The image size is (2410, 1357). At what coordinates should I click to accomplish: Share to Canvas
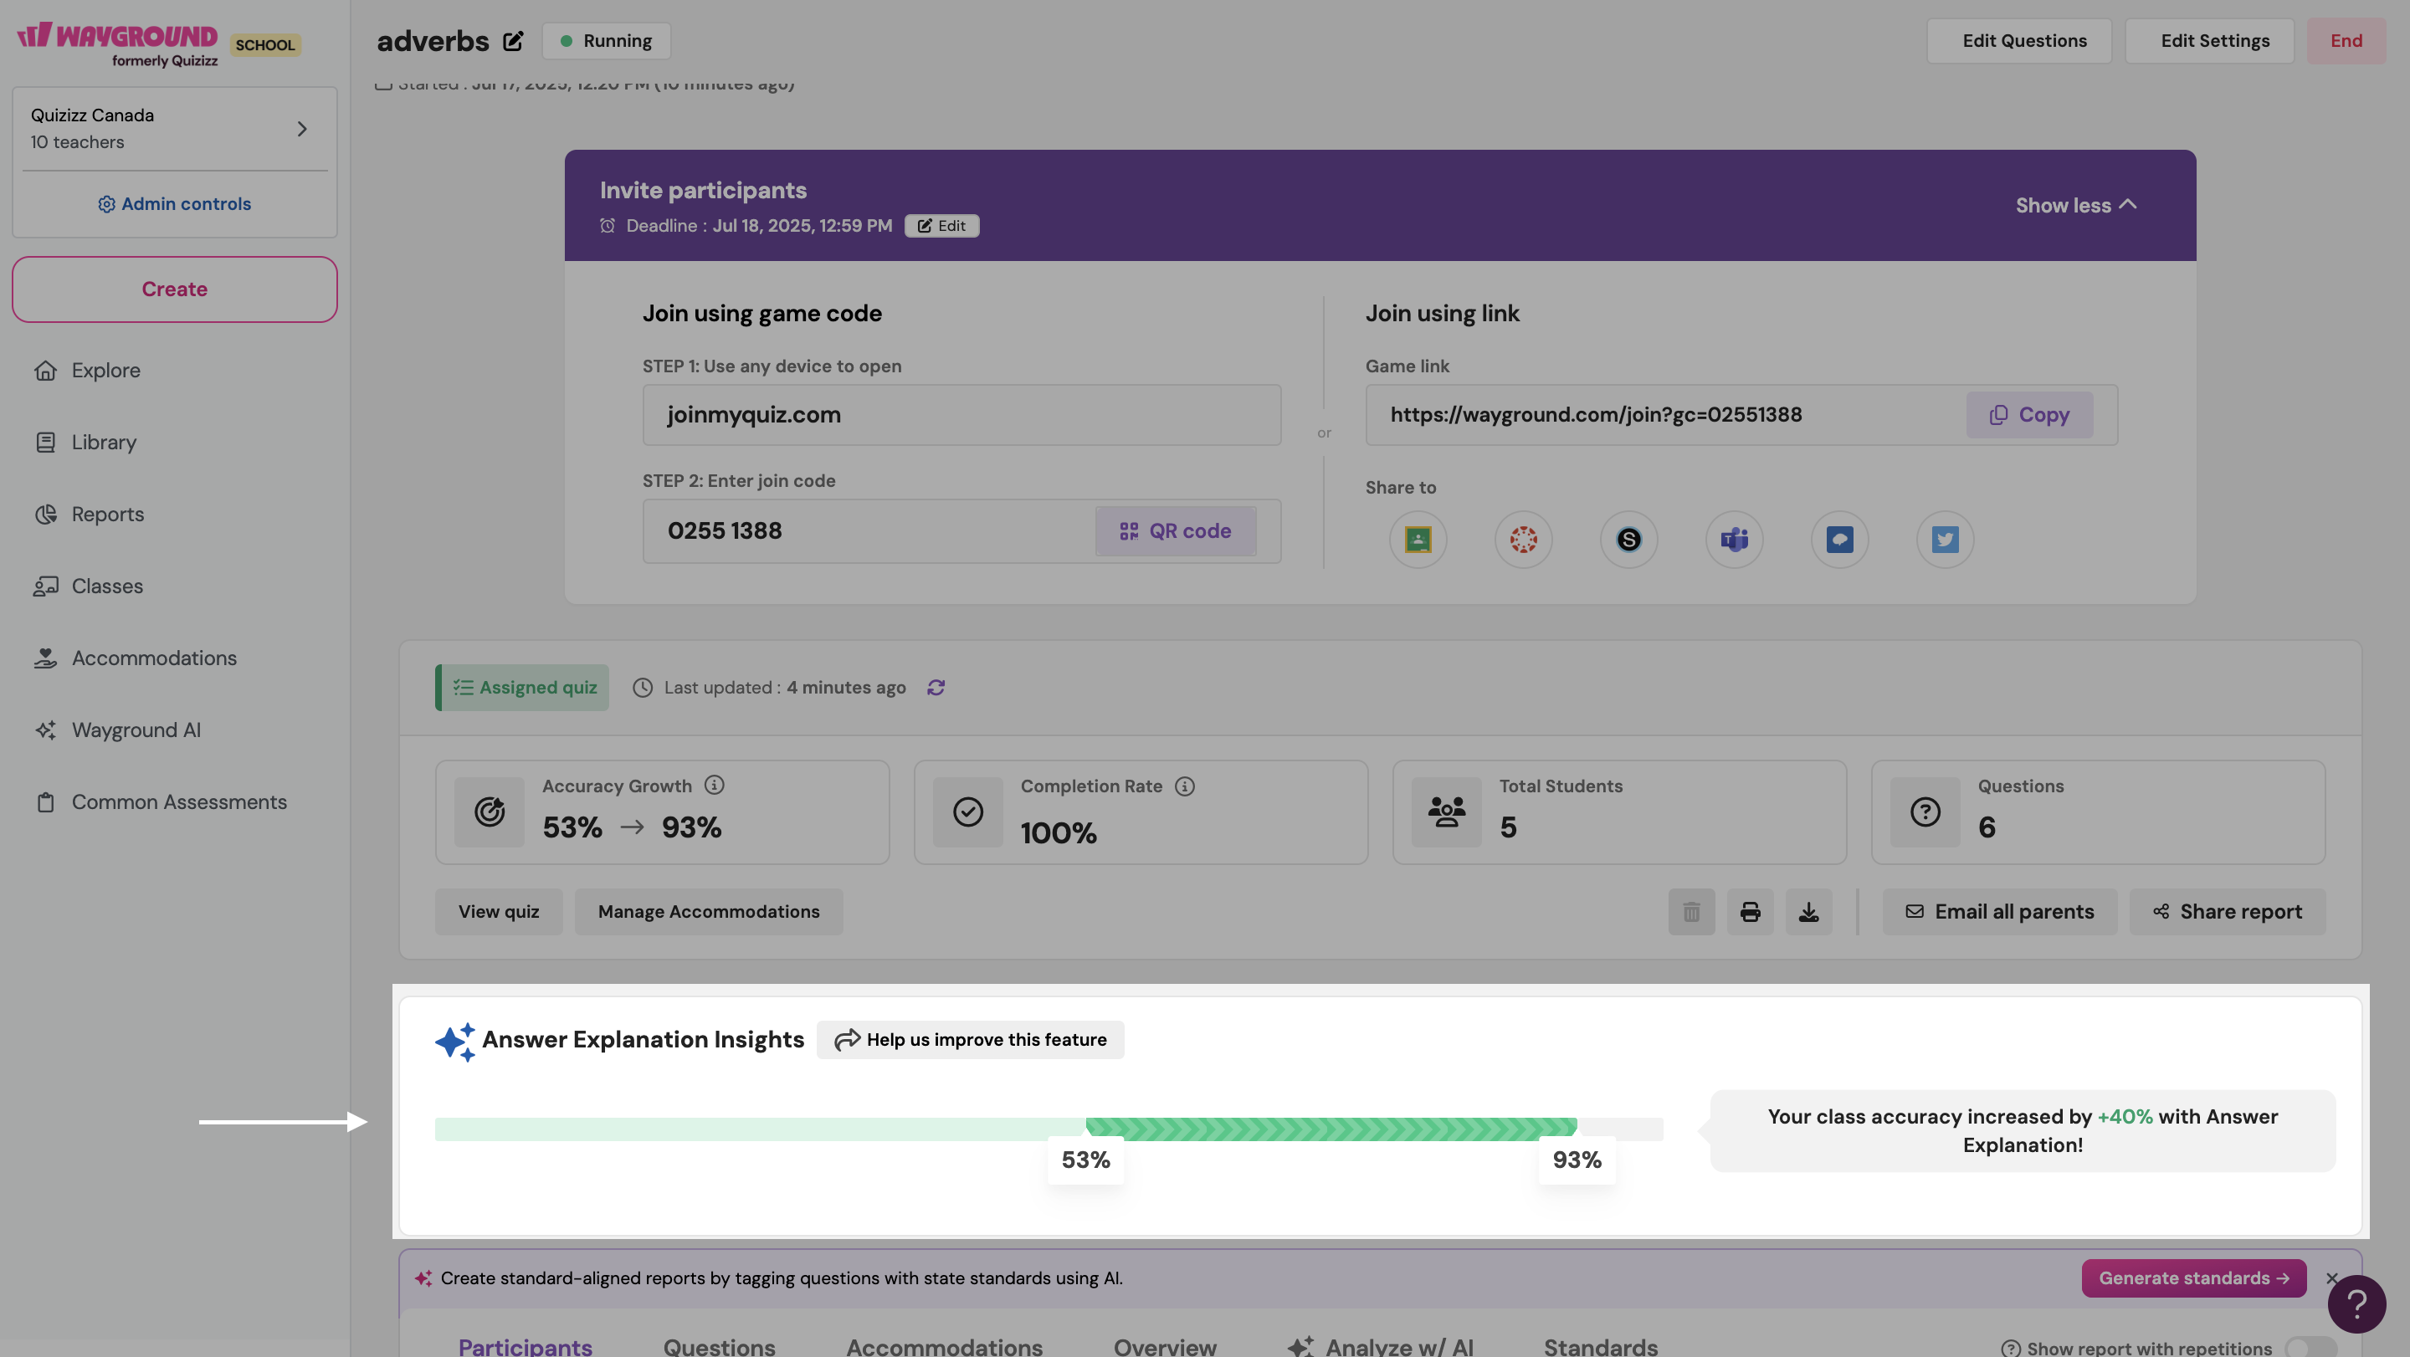(1523, 540)
